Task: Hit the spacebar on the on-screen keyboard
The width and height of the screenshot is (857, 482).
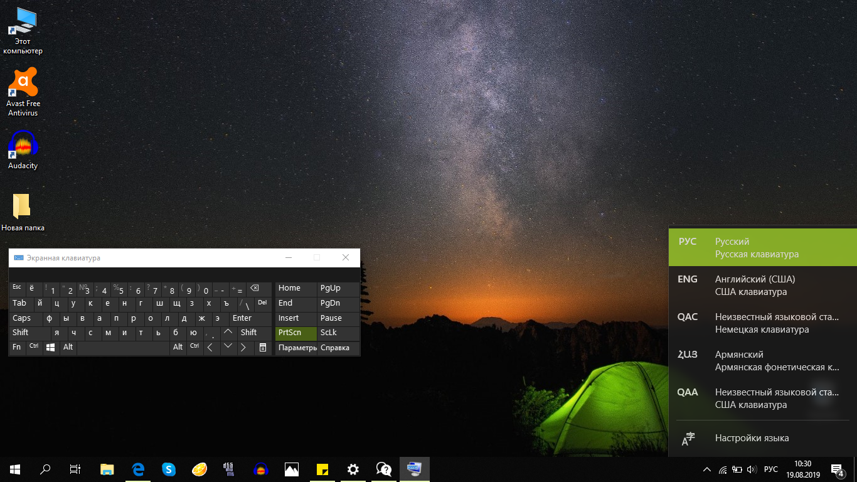Action: (x=123, y=347)
